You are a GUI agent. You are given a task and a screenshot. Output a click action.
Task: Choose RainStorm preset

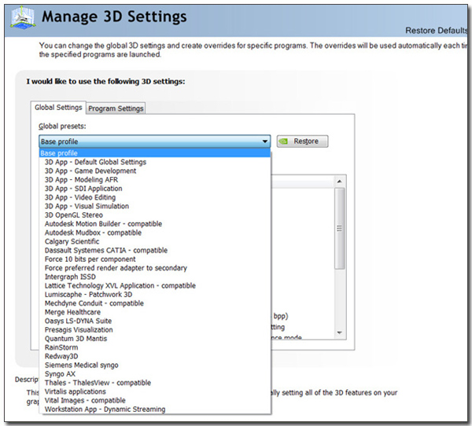click(x=155, y=347)
